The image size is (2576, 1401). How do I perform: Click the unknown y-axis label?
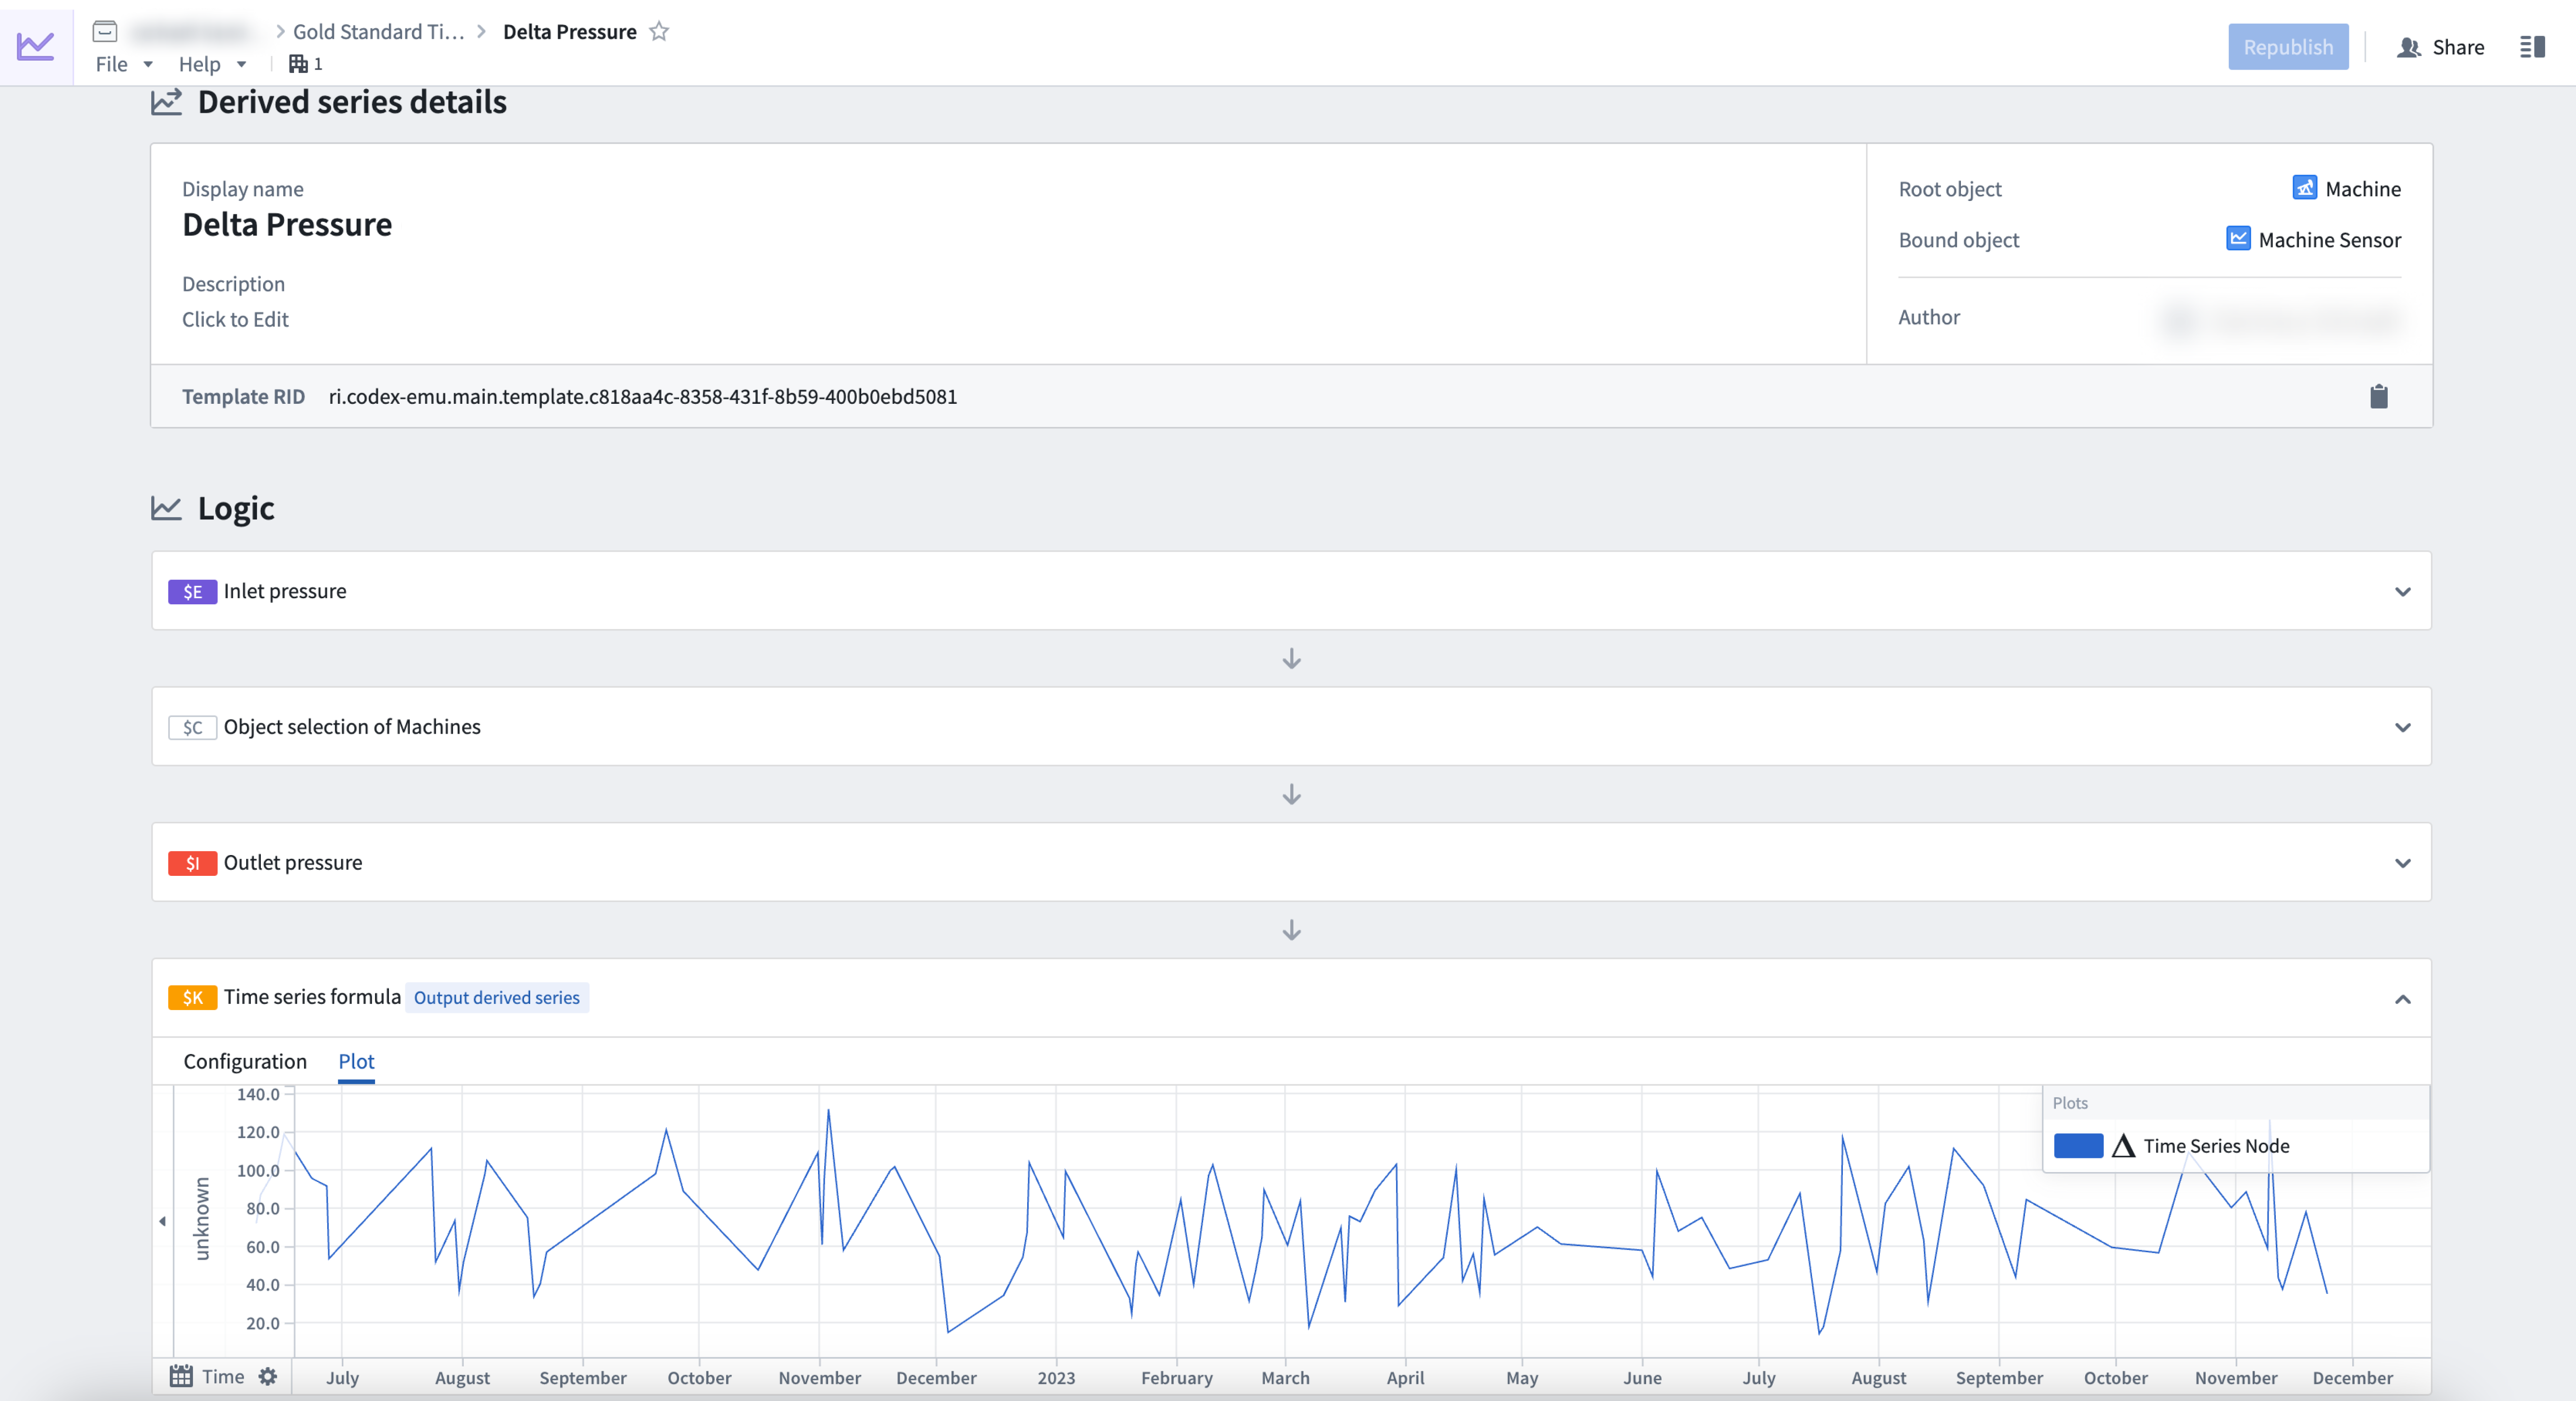(x=202, y=1218)
